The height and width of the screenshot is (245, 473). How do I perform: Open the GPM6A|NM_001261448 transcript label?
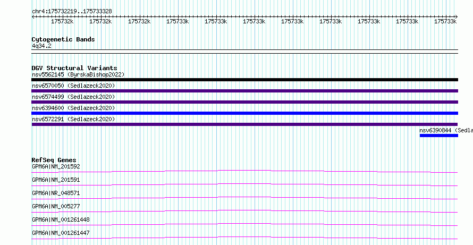coord(61,219)
